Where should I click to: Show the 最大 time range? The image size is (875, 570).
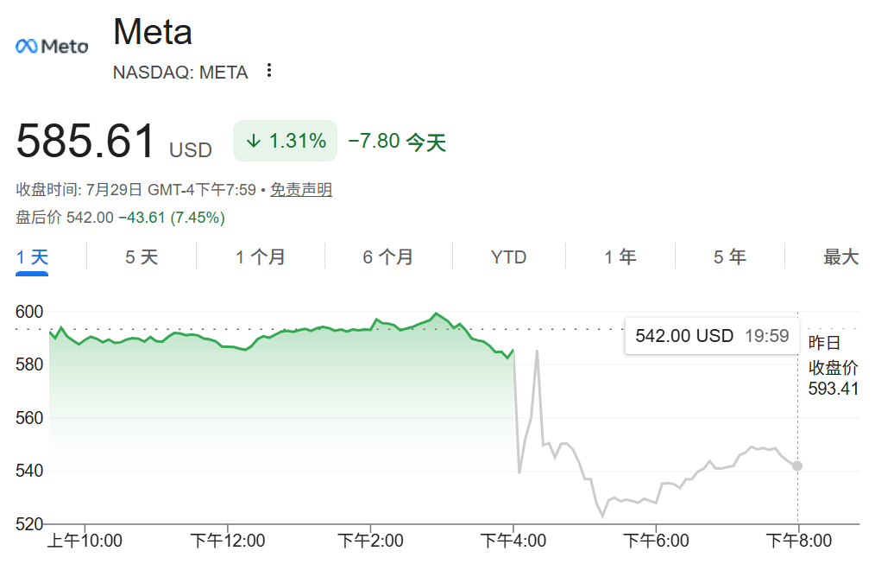tap(840, 257)
